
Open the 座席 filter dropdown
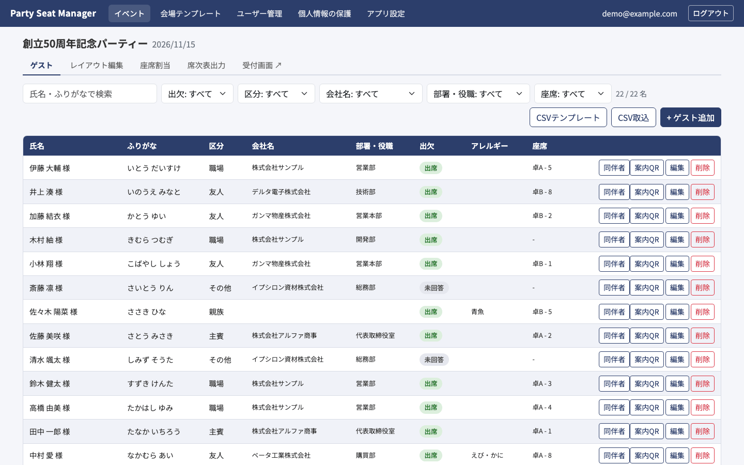click(573, 94)
